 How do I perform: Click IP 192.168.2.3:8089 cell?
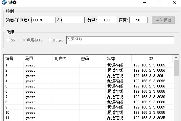(149, 107)
